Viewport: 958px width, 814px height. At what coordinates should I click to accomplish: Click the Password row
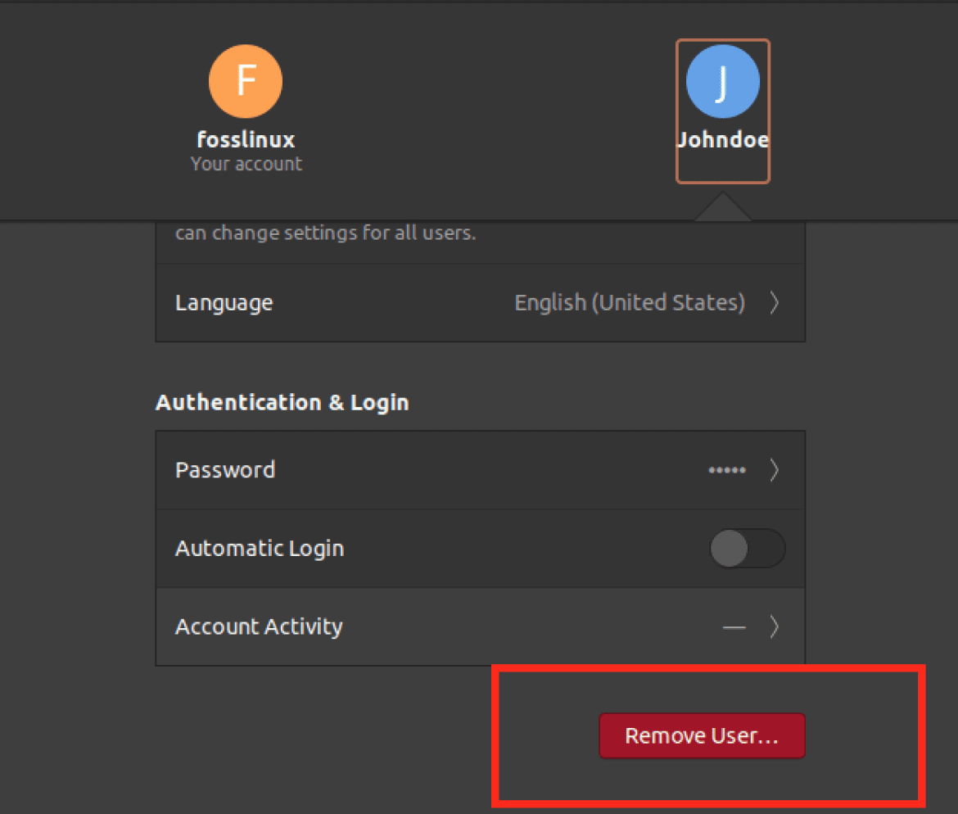(x=225, y=469)
